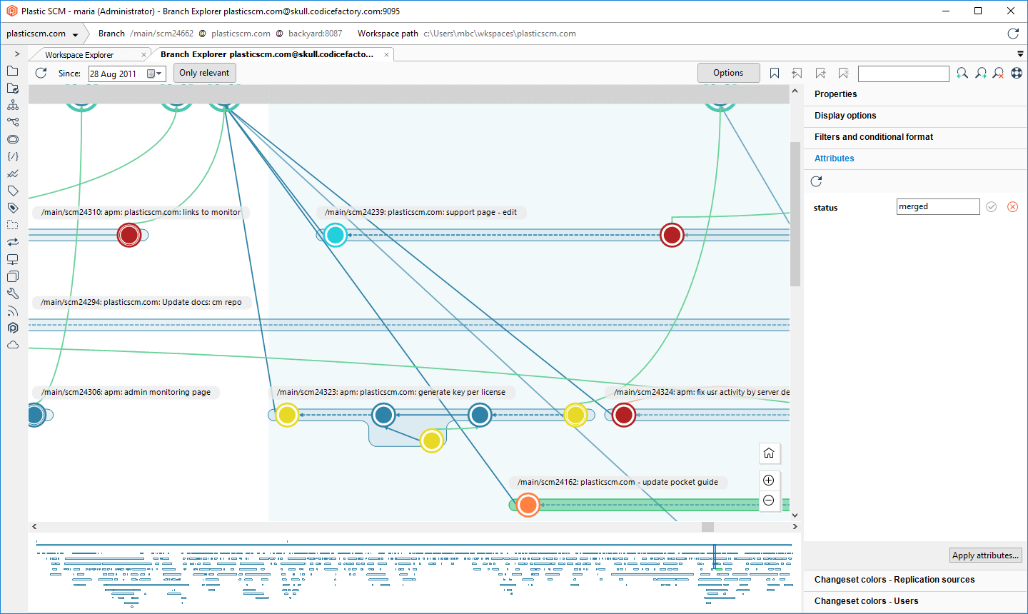Image resolution: width=1028 pixels, height=614 pixels.
Task: Expand Filters and conditional format section
Action: [915, 137]
